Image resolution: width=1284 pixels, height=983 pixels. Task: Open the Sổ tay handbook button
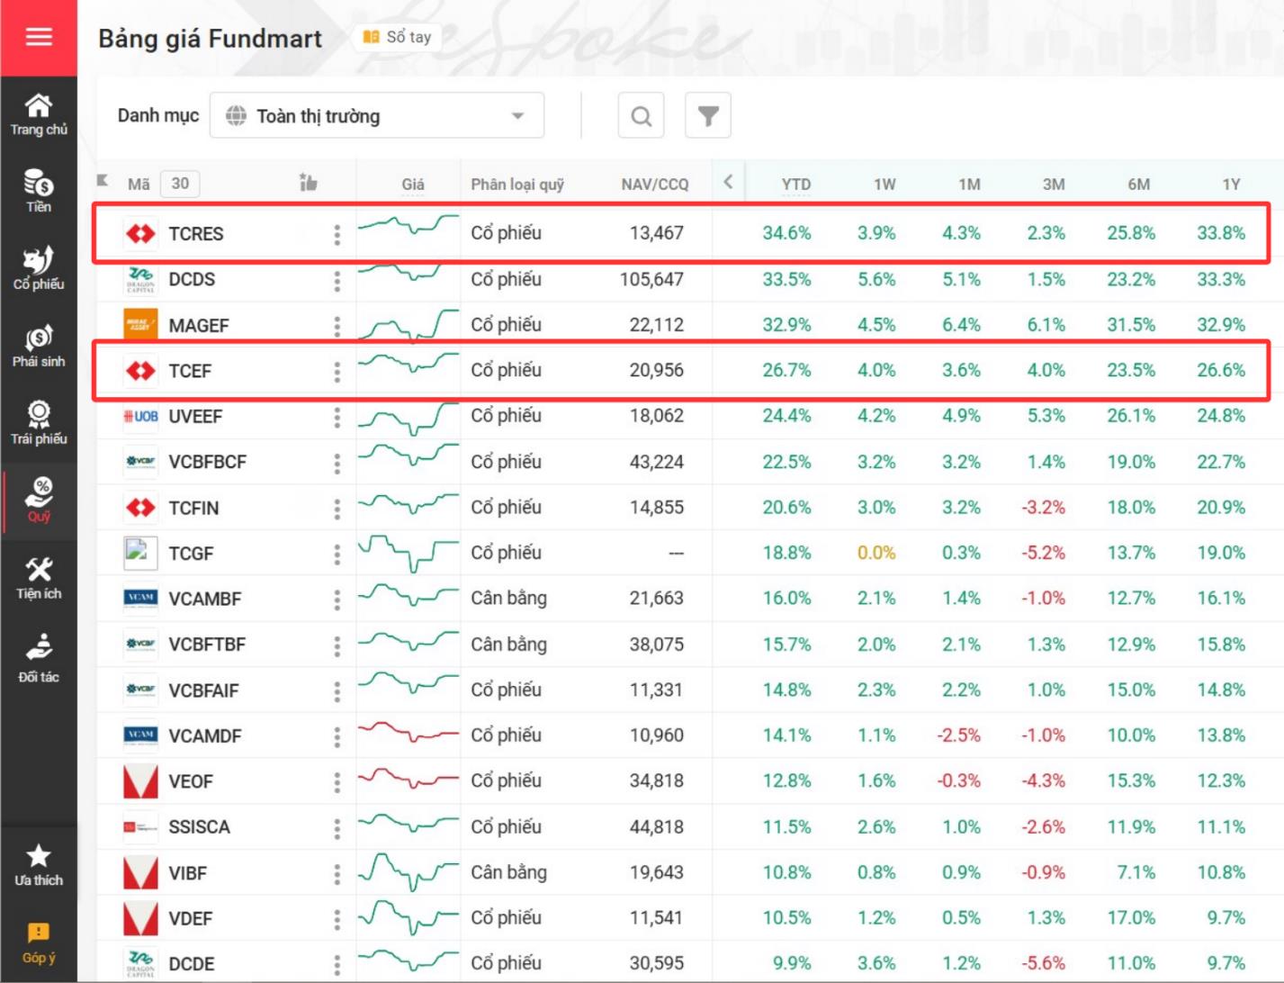(397, 37)
